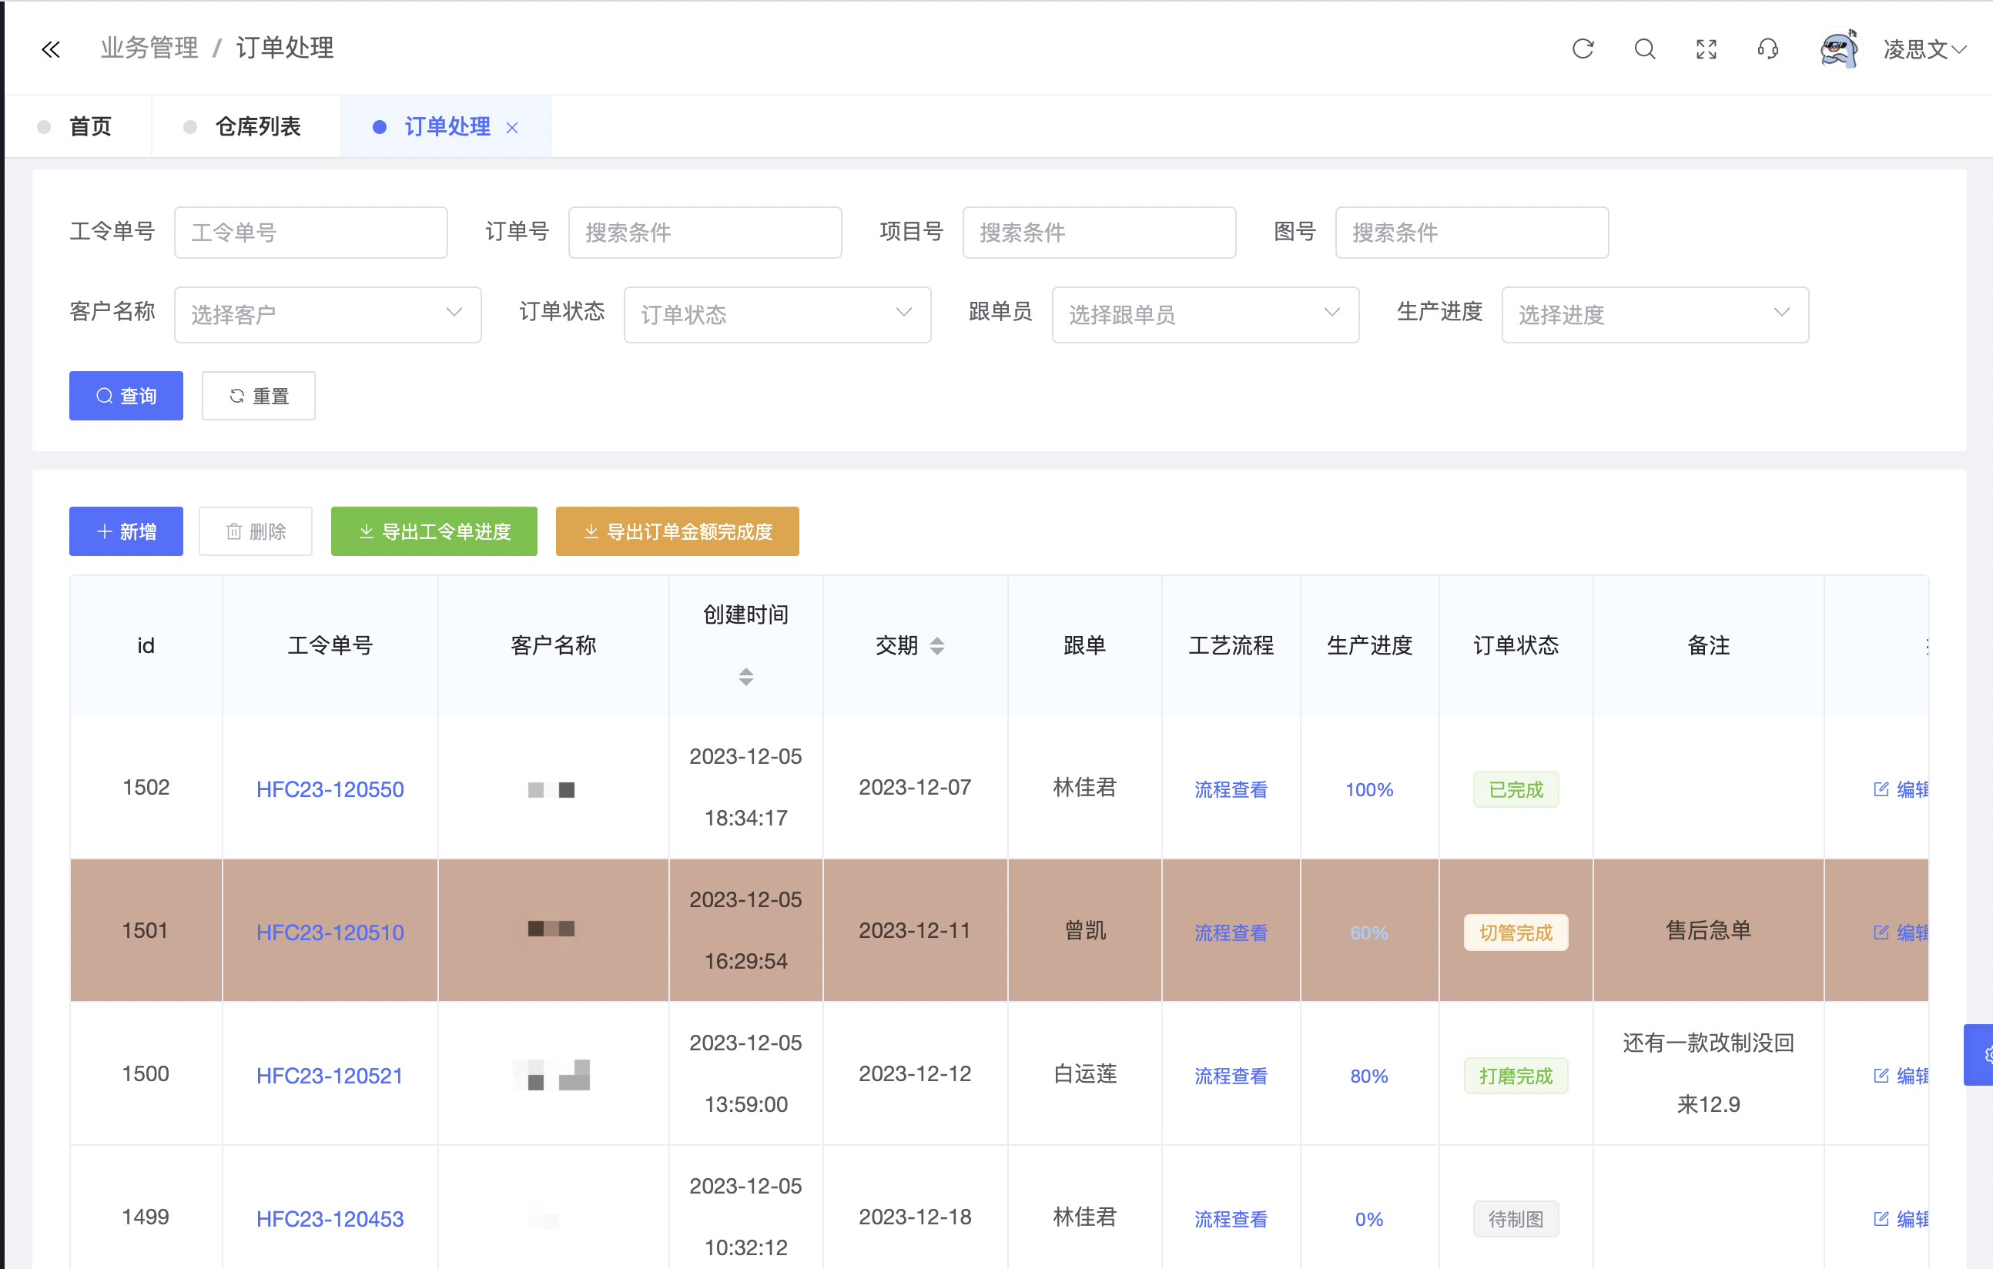Open work order HFC23-120510 link
Viewport: 1993px width, 1269px height.
330,932
